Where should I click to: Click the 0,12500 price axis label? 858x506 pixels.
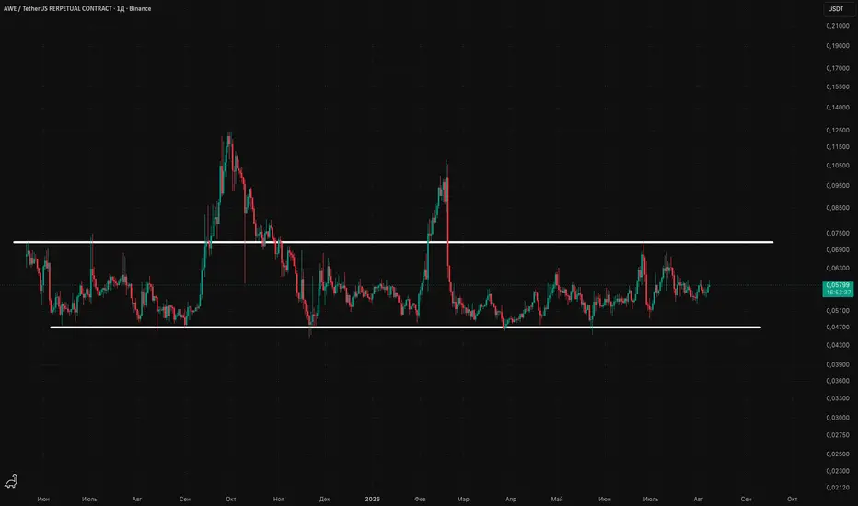pyautogui.click(x=838, y=131)
